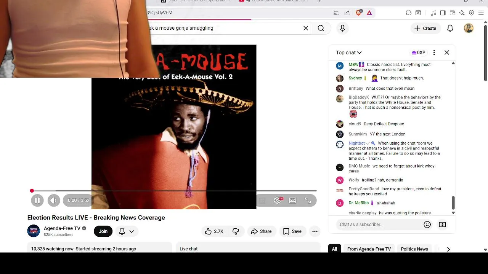
Task: Click the live chat scrollbar thumb
Action: point(453,202)
